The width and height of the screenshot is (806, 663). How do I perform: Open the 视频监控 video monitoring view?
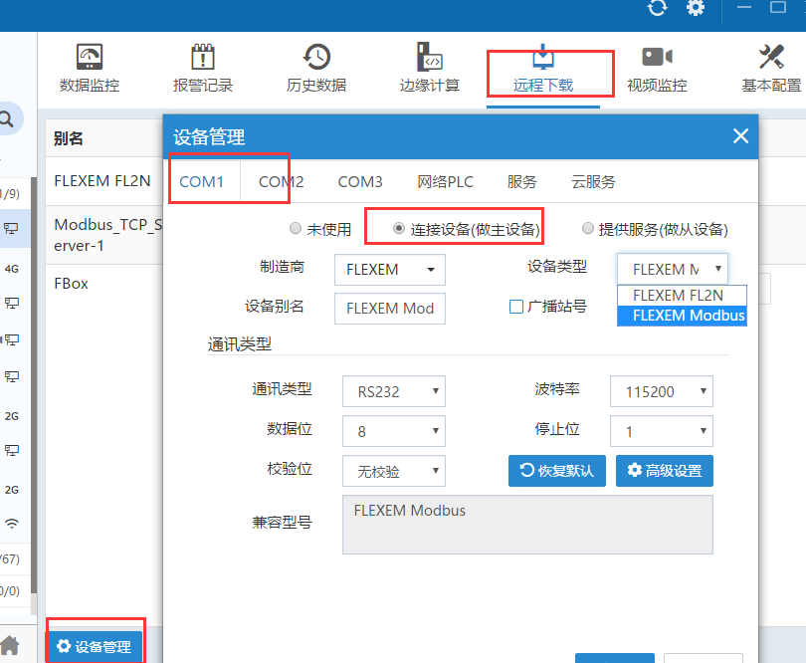(x=657, y=69)
